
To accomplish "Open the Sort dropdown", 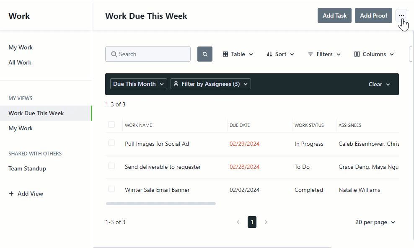I will pos(280,54).
